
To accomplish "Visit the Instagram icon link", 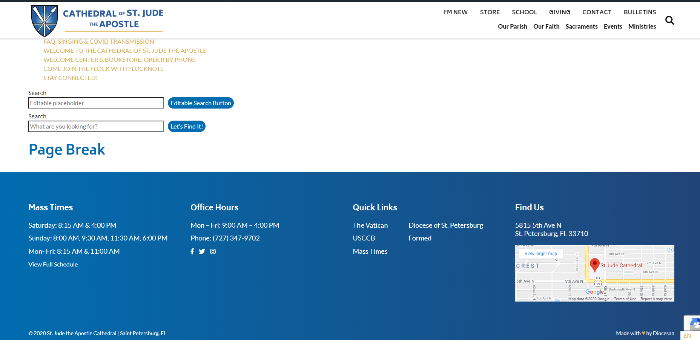I will (x=213, y=251).
